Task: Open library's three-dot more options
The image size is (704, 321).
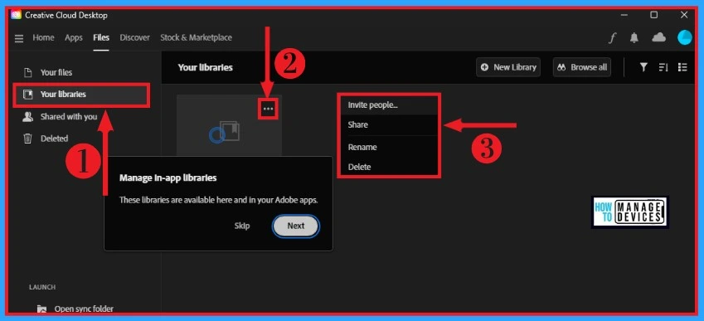Action: pyautogui.click(x=268, y=109)
